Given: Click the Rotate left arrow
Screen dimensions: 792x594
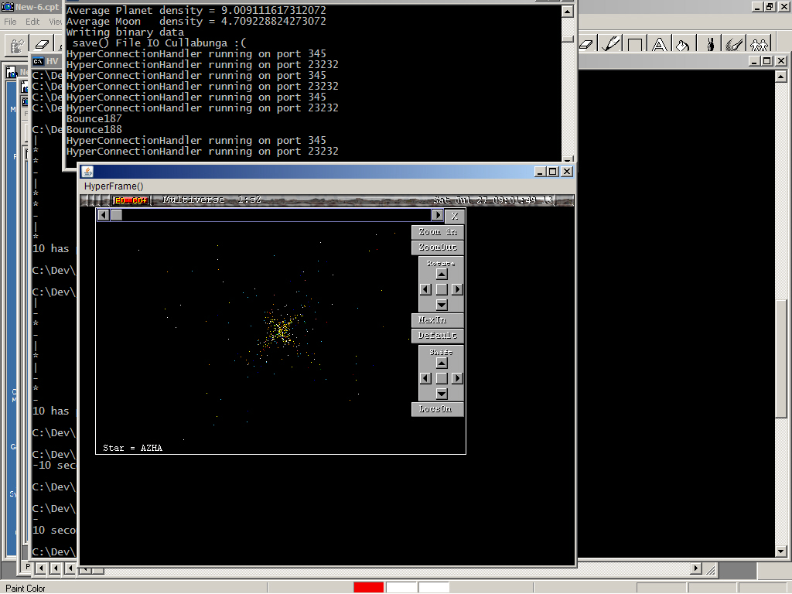Looking at the screenshot, I should point(425,289).
